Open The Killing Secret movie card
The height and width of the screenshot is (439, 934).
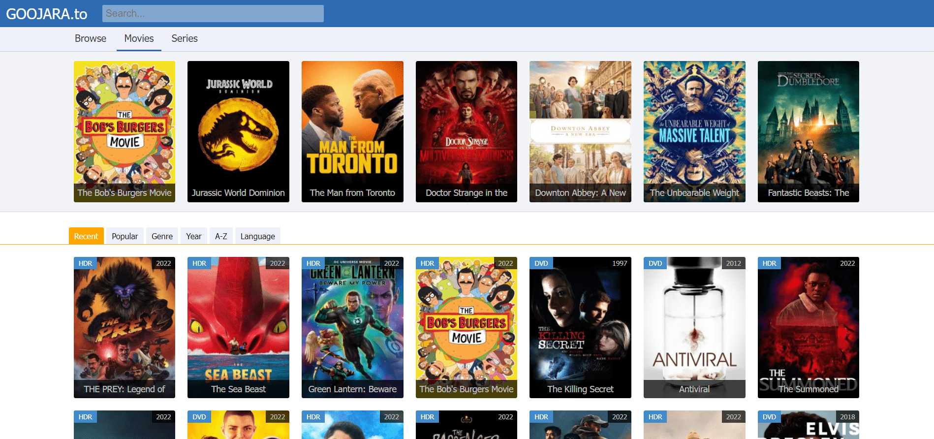coord(580,327)
